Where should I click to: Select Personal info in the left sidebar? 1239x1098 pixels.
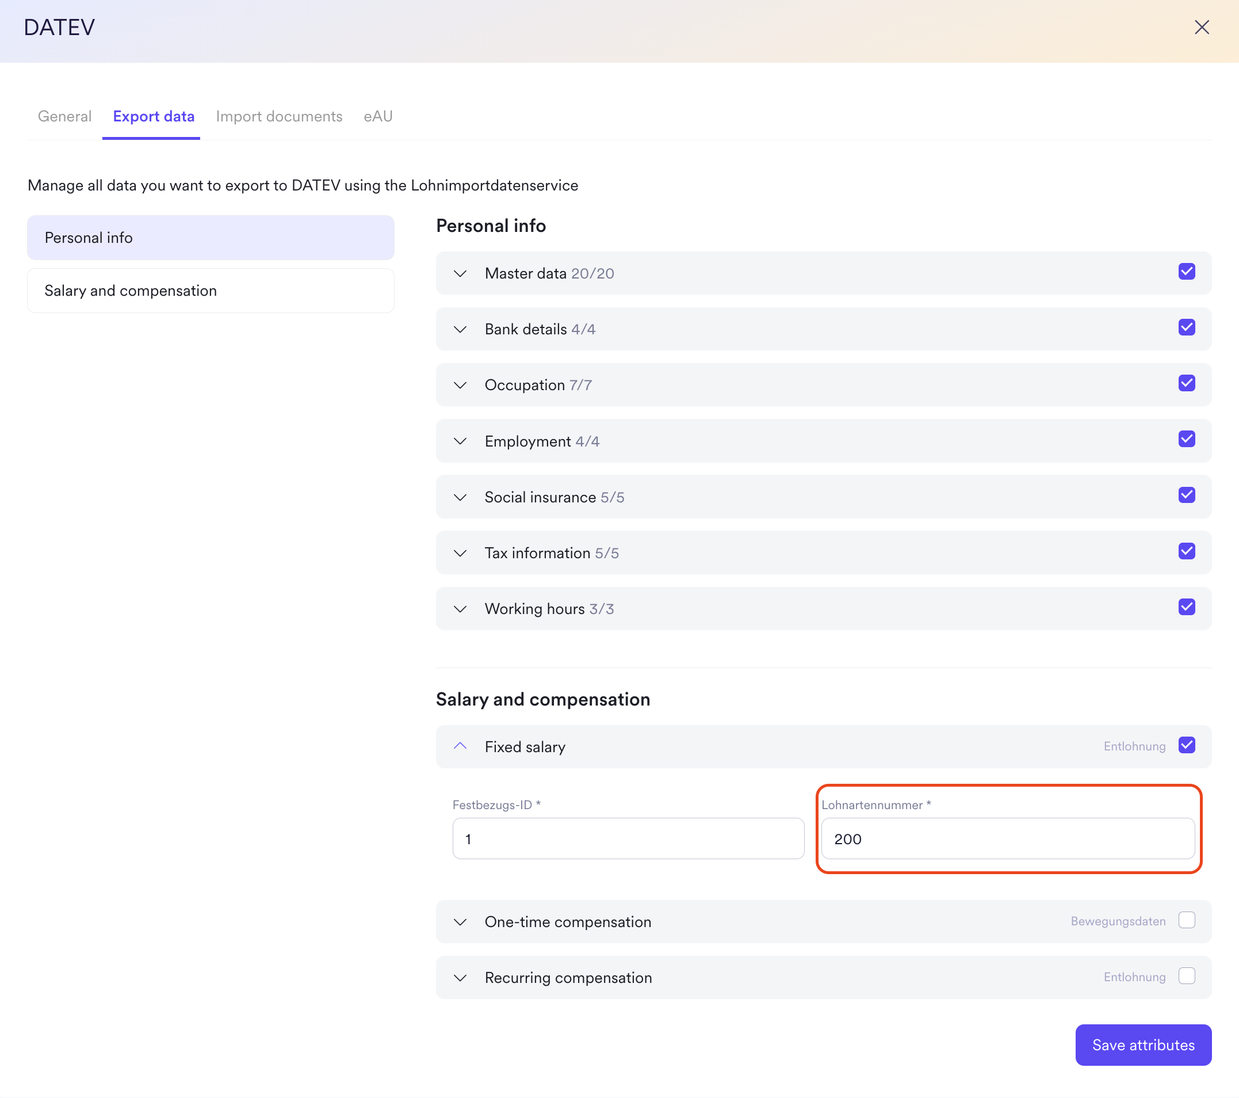tap(211, 238)
